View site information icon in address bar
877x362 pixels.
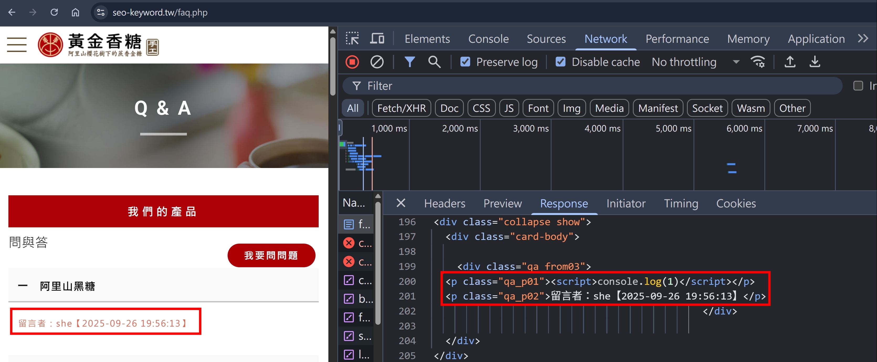[101, 13]
